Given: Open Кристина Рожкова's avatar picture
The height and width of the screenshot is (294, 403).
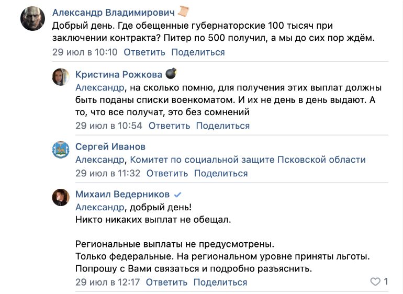Looking at the screenshot, I should 61,77.
